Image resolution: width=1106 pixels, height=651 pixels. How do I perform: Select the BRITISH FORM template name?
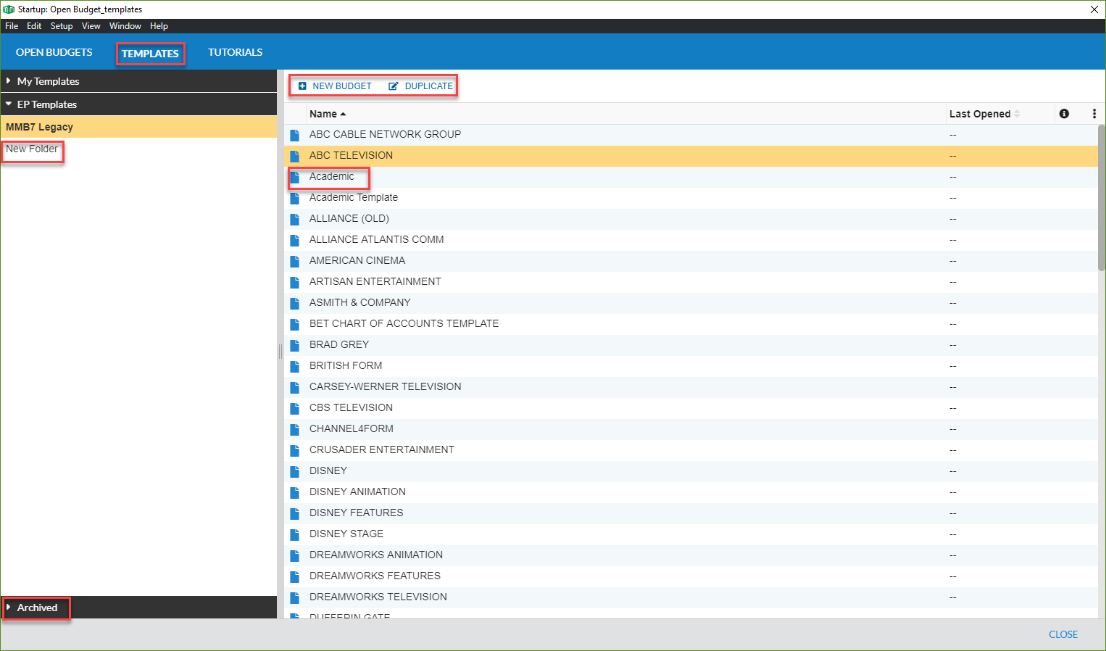coord(346,365)
